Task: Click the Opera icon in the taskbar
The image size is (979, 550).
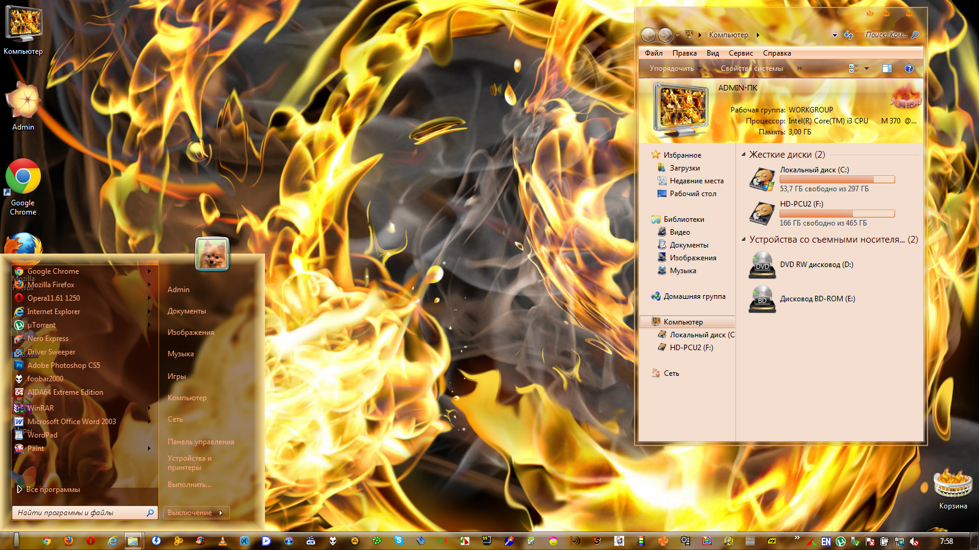Action: click(91, 541)
